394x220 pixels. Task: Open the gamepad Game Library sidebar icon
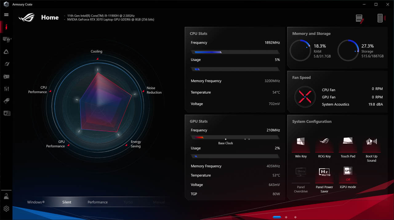pos(6,76)
